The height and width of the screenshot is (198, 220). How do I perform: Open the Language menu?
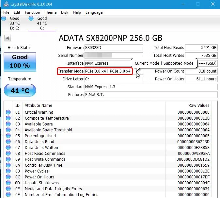(94, 12)
